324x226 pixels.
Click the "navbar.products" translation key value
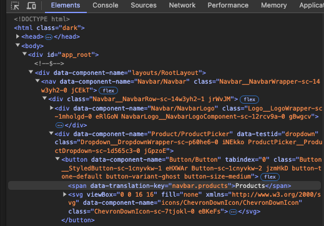200,186
